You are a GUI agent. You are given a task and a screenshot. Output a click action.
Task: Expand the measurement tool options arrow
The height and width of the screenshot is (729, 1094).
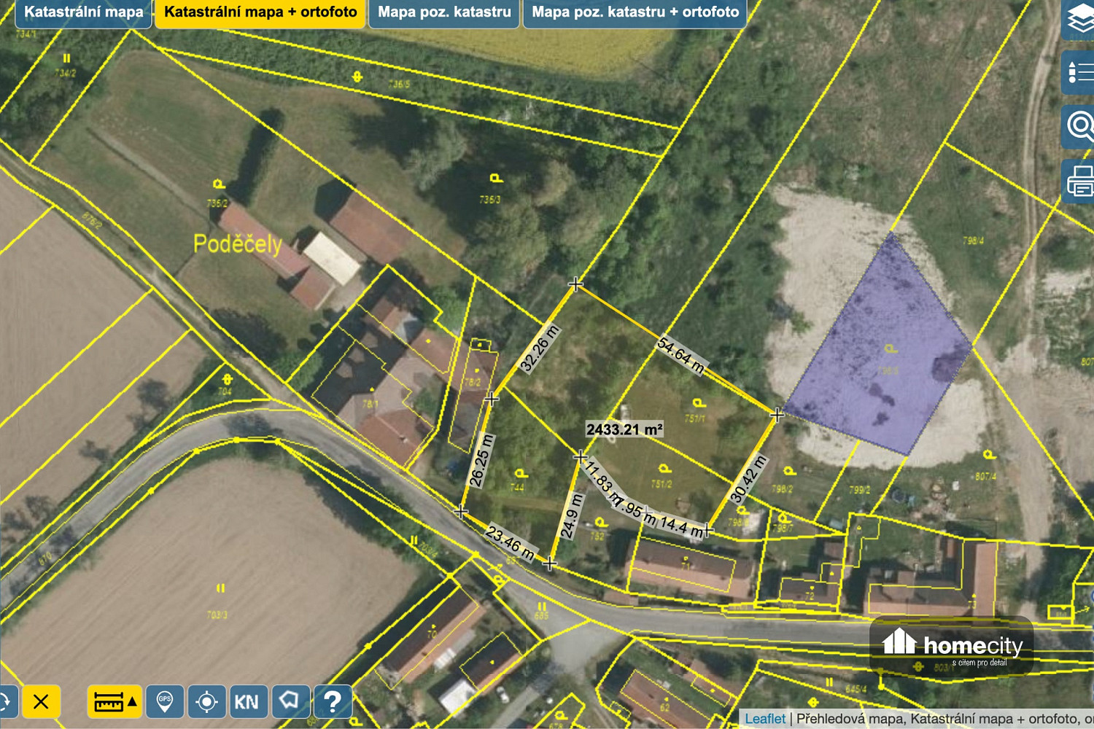(x=133, y=702)
